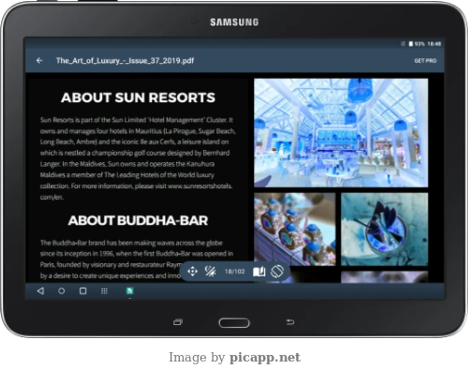Viewport: 468px width, 366px height.
Task: Tap the ABOUT BUDDHA-BAR heading
Action: pos(138,220)
